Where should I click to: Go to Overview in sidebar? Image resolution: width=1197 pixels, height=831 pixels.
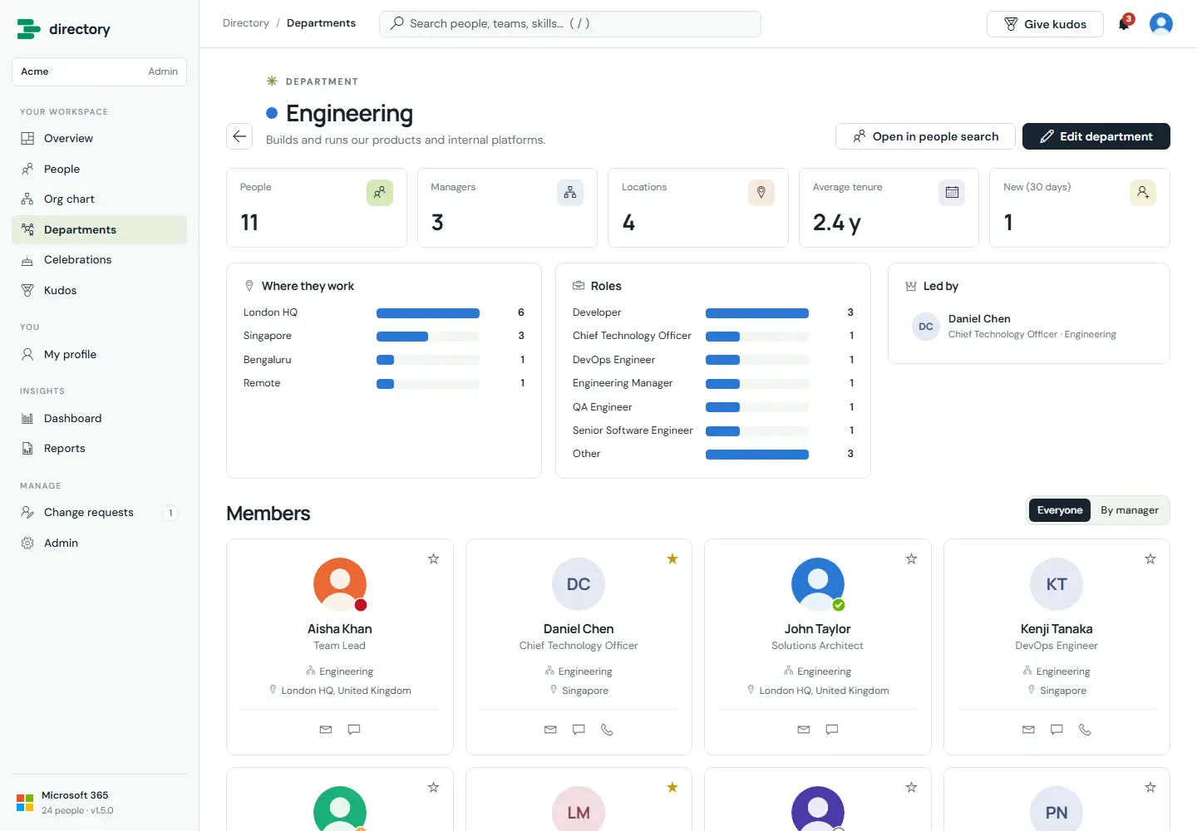coord(99,139)
